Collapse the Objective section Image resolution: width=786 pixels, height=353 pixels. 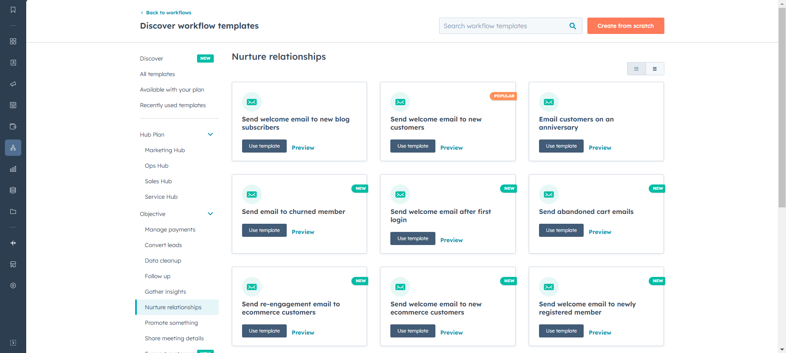coord(210,214)
